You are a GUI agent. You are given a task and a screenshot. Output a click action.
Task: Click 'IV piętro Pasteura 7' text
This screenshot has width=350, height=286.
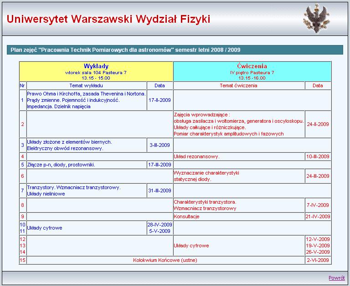252,73
